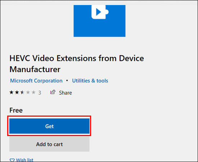Open the Microsoft Corporation publisher link
This screenshot has width=198, height=162.
point(36,81)
